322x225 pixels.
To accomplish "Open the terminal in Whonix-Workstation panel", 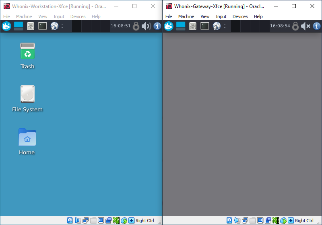I will tap(43, 26).
